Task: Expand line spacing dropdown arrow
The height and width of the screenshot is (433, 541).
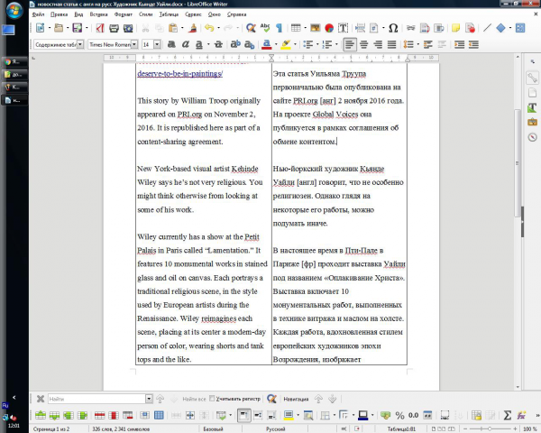Action: click(417, 44)
